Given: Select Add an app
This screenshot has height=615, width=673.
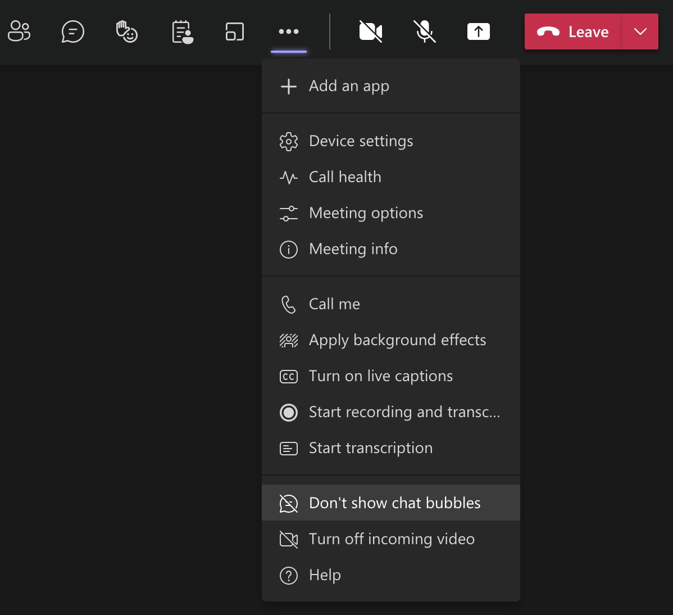Looking at the screenshot, I should [391, 87].
